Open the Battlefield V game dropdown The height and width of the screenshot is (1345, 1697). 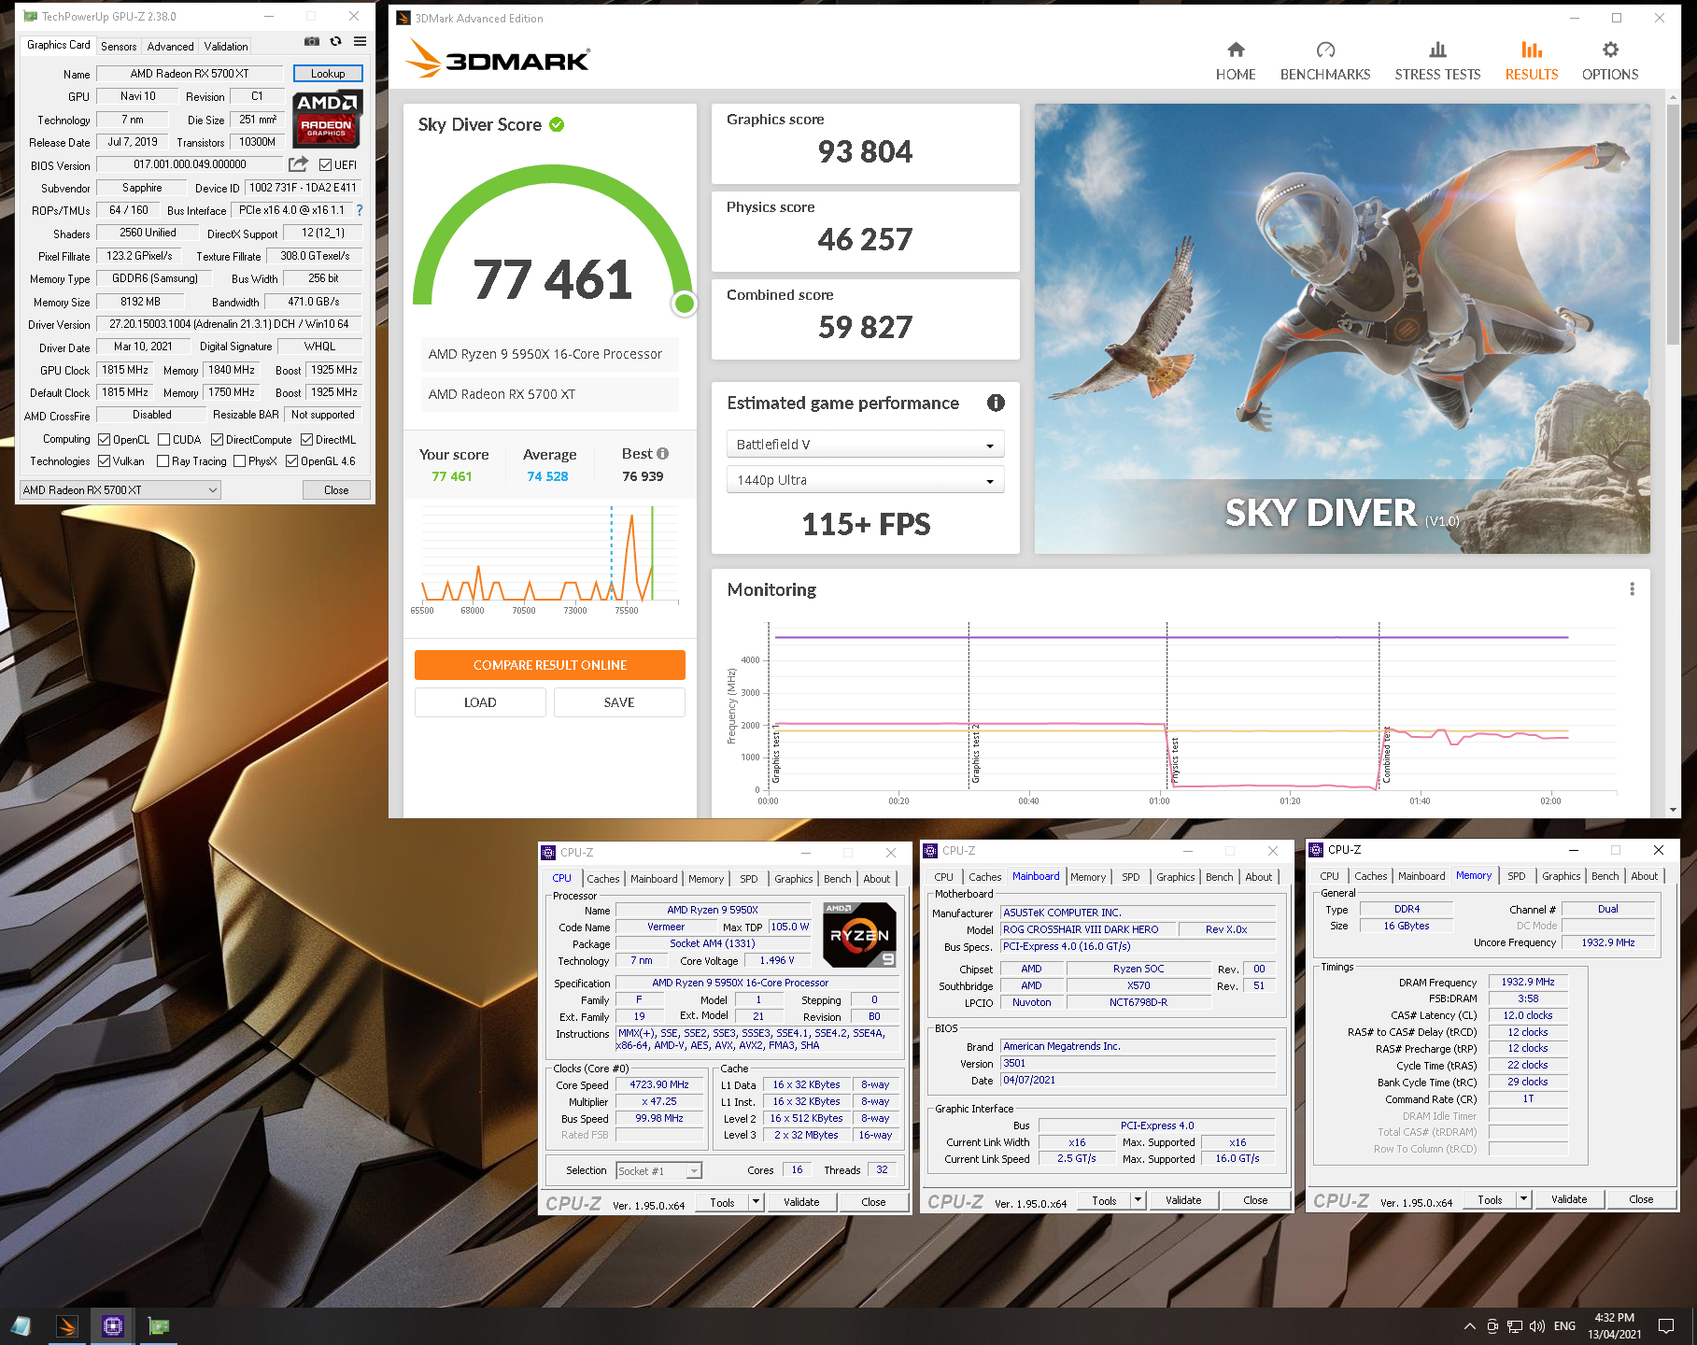[865, 445]
